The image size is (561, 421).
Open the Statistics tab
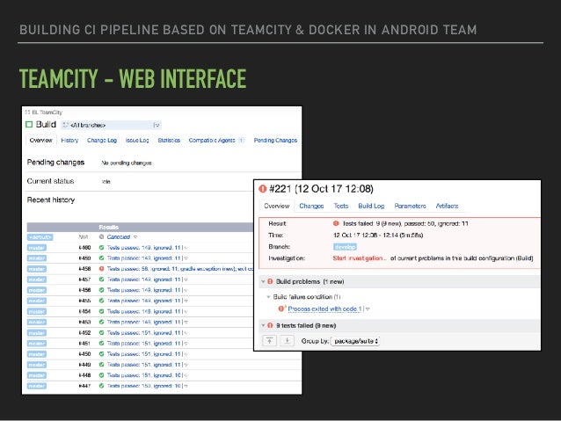tap(169, 141)
